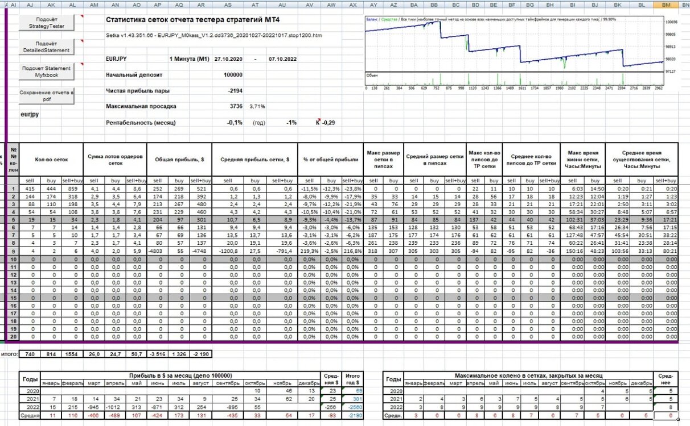Select deposit value 100000
This screenshot has height=426, width=690.
tap(233, 74)
